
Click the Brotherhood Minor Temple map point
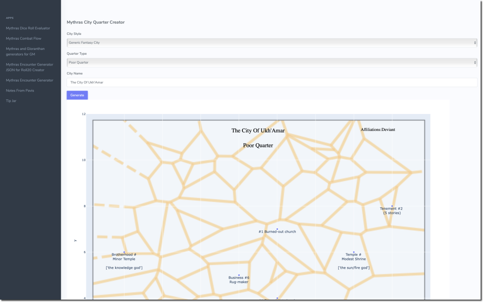(x=124, y=252)
